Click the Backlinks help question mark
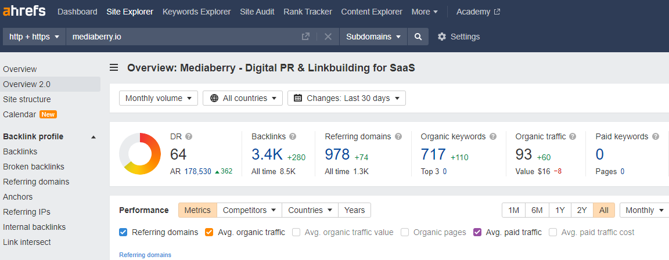This screenshot has height=260, width=669. [x=293, y=136]
